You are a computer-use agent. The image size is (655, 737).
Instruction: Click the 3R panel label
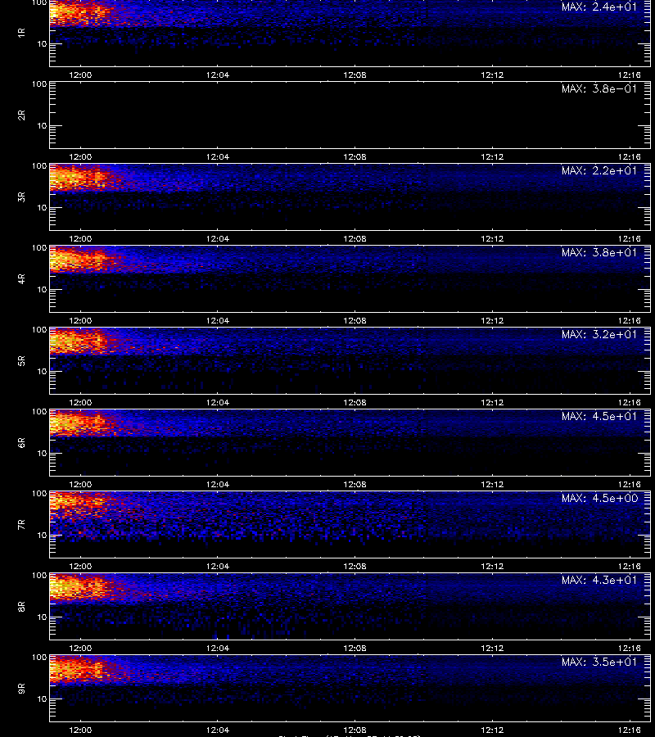(x=21, y=197)
